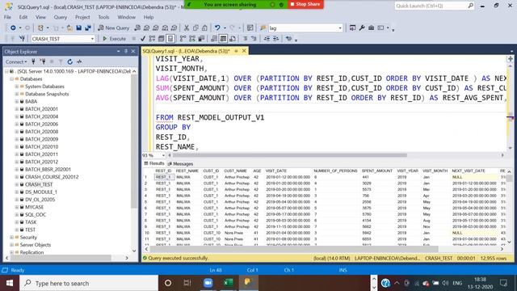The image size is (517, 291).
Task: Click the Save All icon
Action: 88,28
